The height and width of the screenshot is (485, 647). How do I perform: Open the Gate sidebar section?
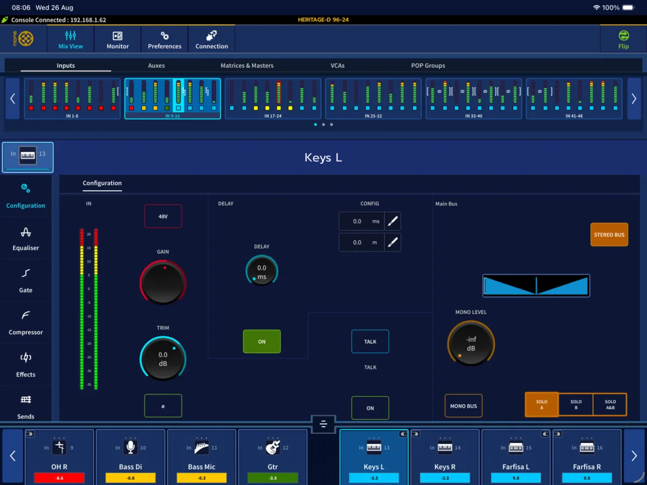click(26, 281)
